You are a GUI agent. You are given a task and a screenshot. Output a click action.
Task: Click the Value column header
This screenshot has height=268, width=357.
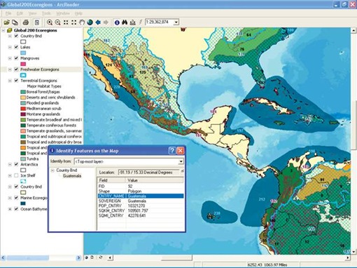(154, 180)
